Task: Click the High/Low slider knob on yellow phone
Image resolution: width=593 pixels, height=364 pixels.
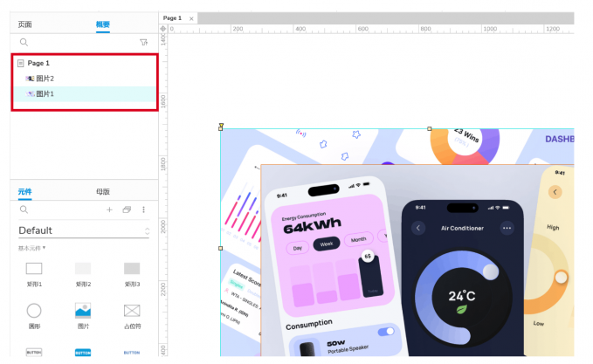Action: (x=562, y=278)
